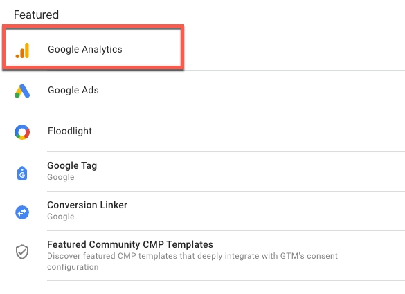Click the Google vendor subtitle under Conversion Linker
The image size is (405, 294).
pos(61,217)
